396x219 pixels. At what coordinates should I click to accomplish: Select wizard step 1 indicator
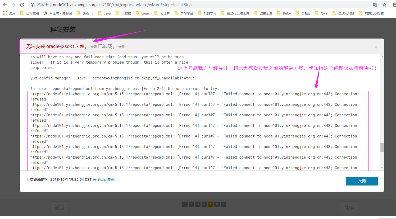[185, 204]
